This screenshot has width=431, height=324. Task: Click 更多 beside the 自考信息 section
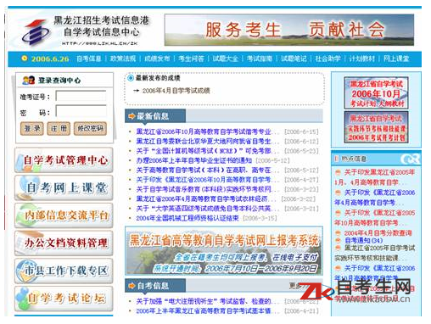coord(295,286)
